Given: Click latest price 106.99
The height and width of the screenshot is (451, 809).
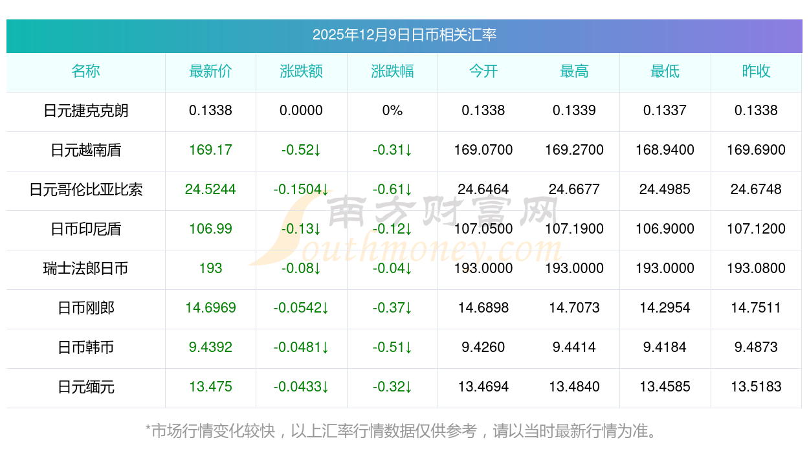Looking at the screenshot, I should coord(210,229).
